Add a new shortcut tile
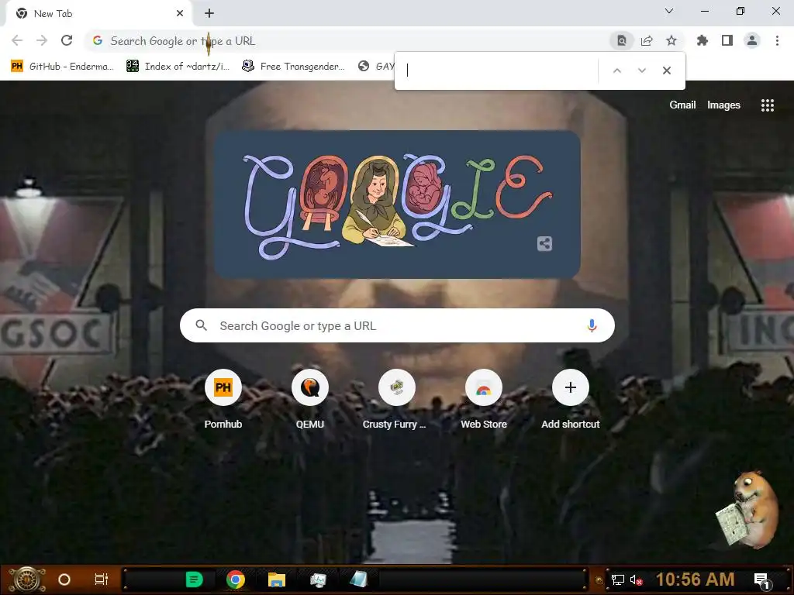 click(x=570, y=400)
